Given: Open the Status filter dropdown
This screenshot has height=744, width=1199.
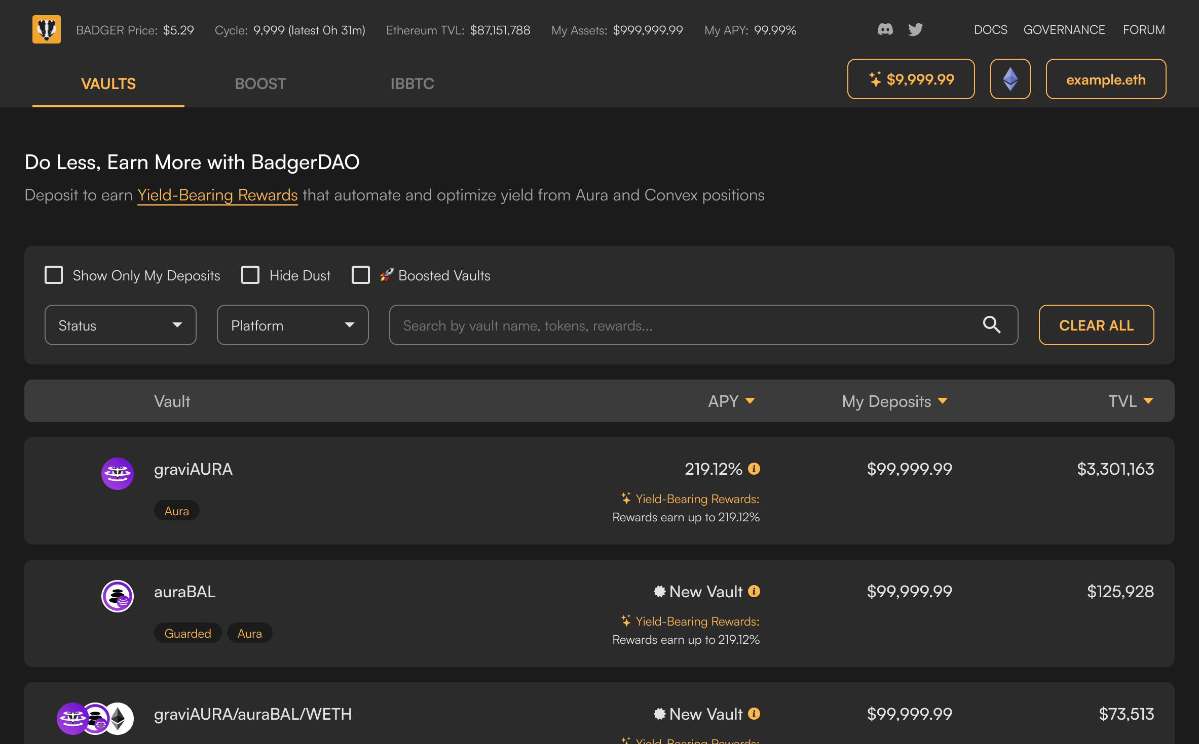Looking at the screenshot, I should (x=120, y=325).
